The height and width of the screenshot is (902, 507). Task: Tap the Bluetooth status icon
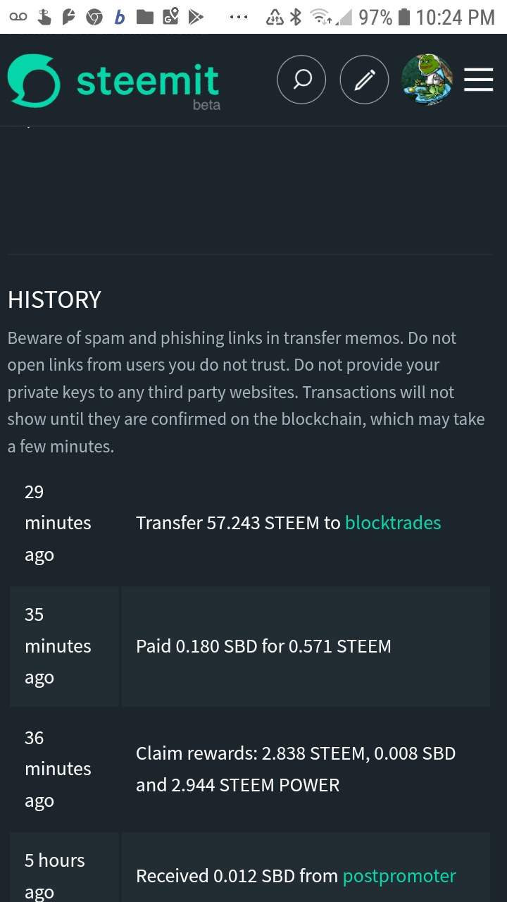pyautogui.click(x=296, y=17)
